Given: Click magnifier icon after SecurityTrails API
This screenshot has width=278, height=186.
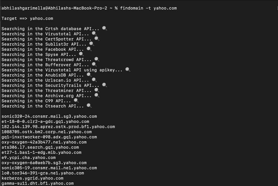Looking at the screenshot, I should click(105, 85).
